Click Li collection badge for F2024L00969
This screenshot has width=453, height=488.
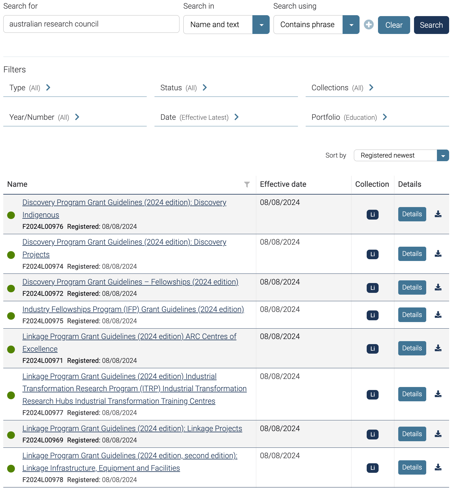(x=372, y=434)
